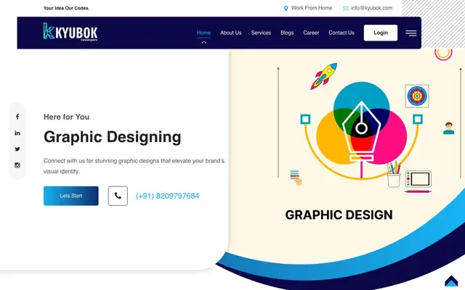Open the About Us page
The height and width of the screenshot is (290, 465).
231,33
